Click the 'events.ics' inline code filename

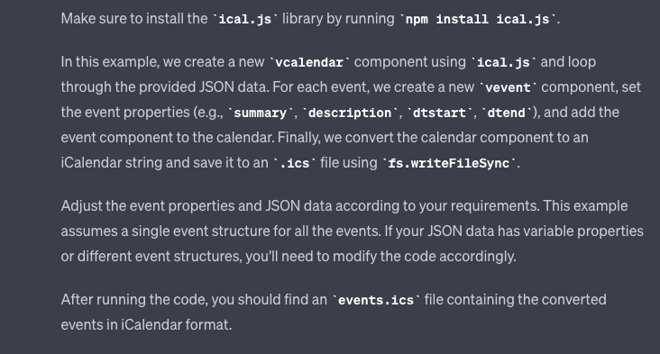[376, 301]
